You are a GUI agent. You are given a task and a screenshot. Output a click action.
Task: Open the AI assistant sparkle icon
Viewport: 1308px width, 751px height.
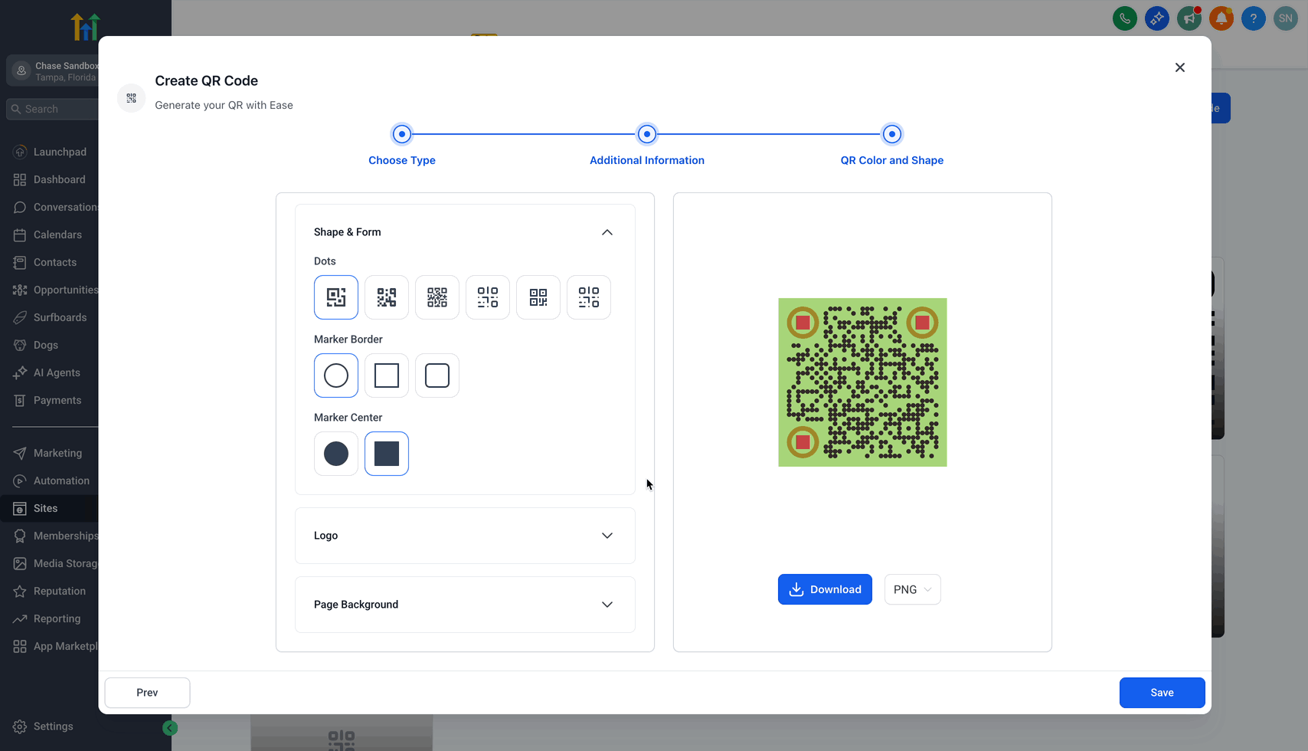pos(1157,18)
